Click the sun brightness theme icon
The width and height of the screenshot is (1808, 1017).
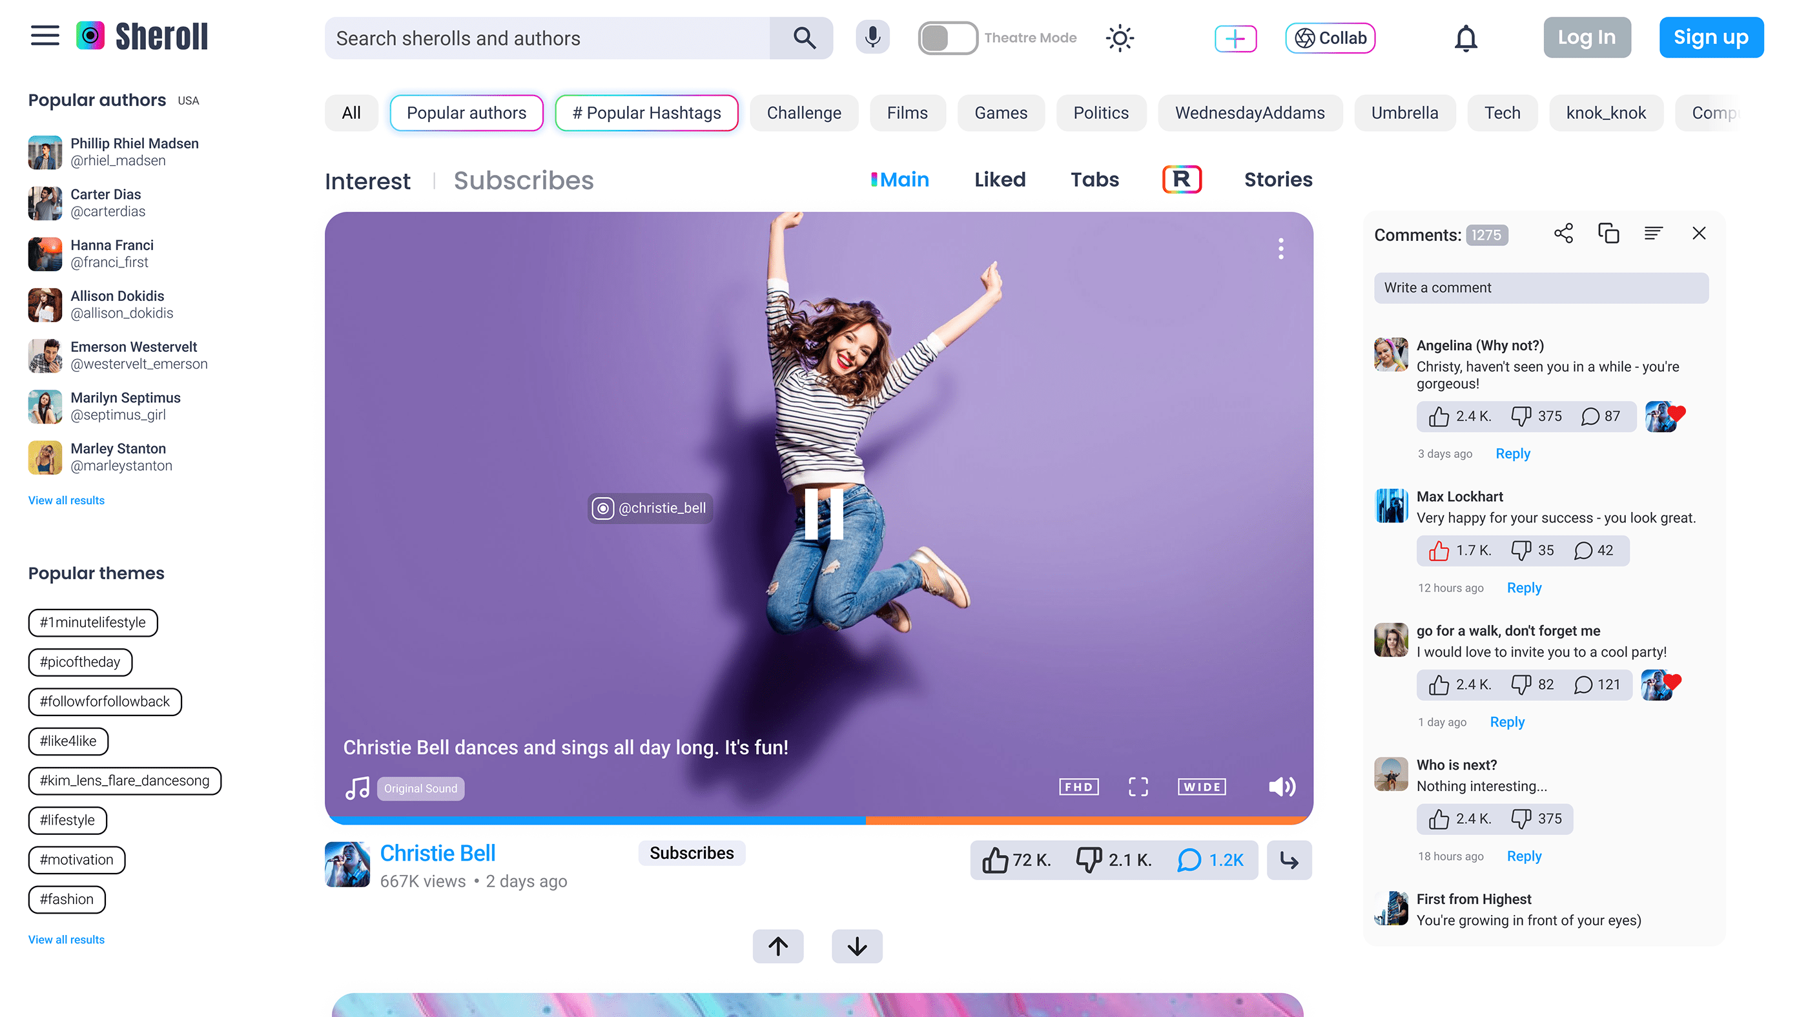1120,38
